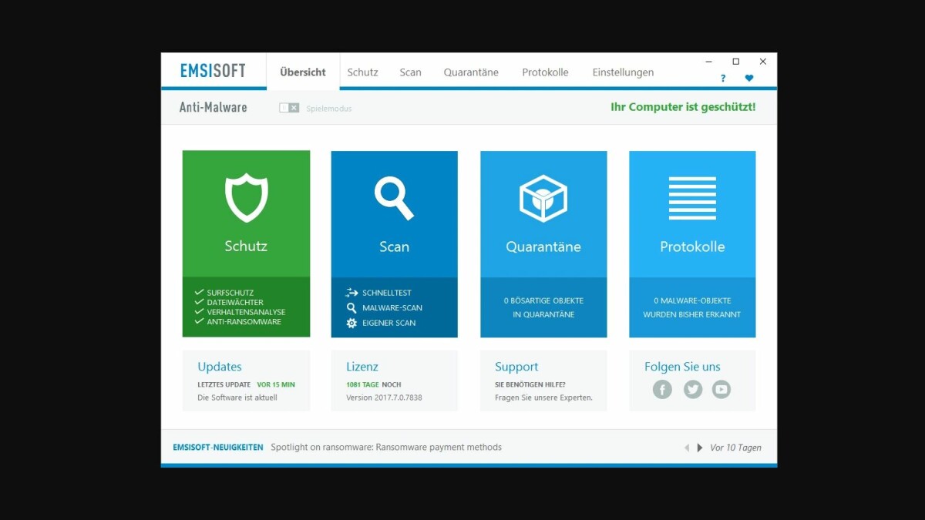Click 'Ihr Computer ist geschützt!' status

683,107
